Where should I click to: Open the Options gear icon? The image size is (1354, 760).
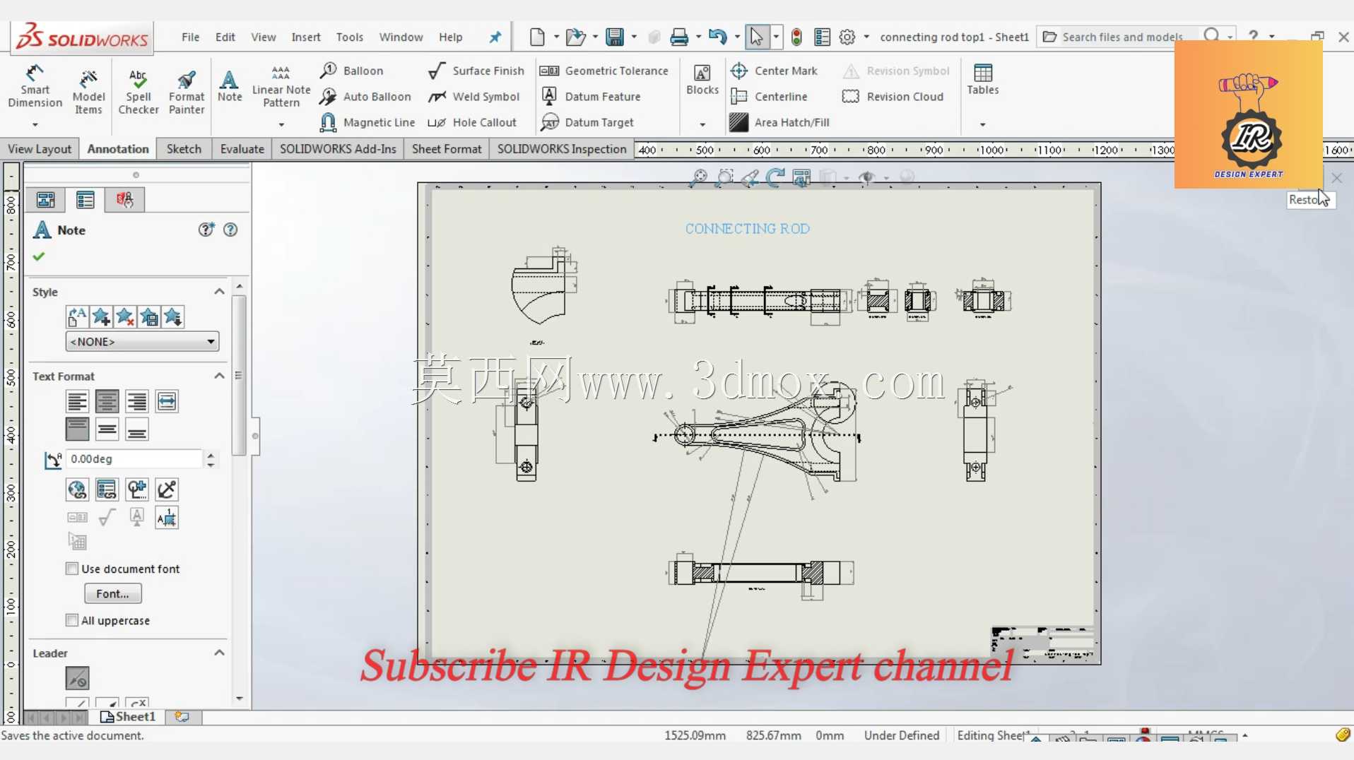pyautogui.click(x=847, y=37)
